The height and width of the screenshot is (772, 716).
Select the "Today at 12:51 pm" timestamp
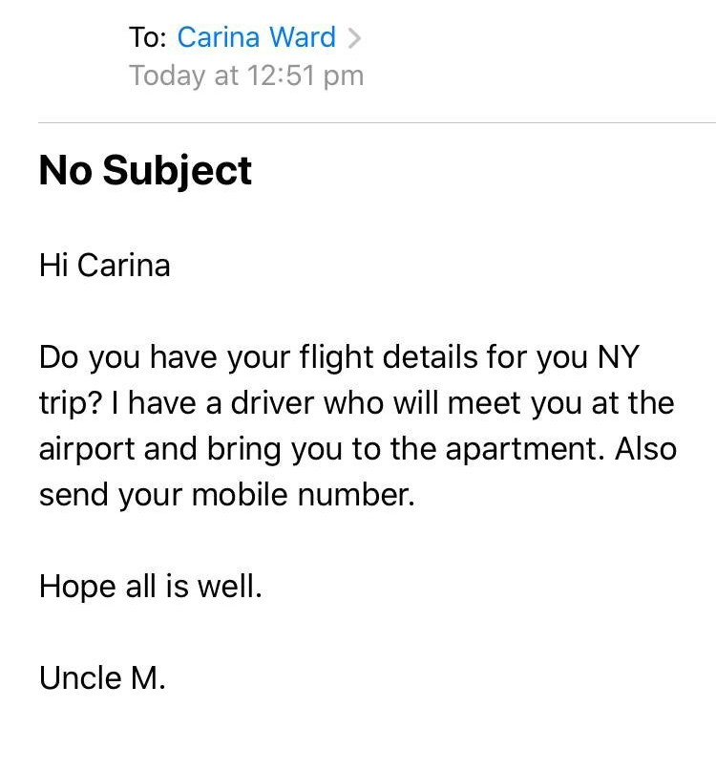coord(246,75)
